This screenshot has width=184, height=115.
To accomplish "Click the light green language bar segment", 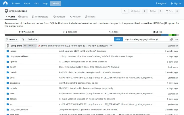I will (x=170, y=35).
